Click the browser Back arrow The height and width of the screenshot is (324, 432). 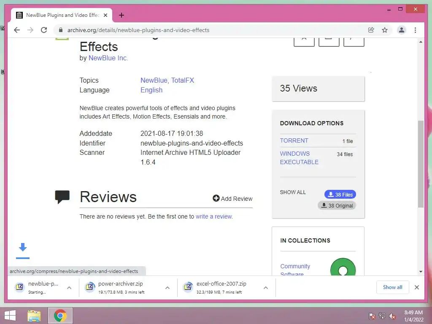pos(17,30)
